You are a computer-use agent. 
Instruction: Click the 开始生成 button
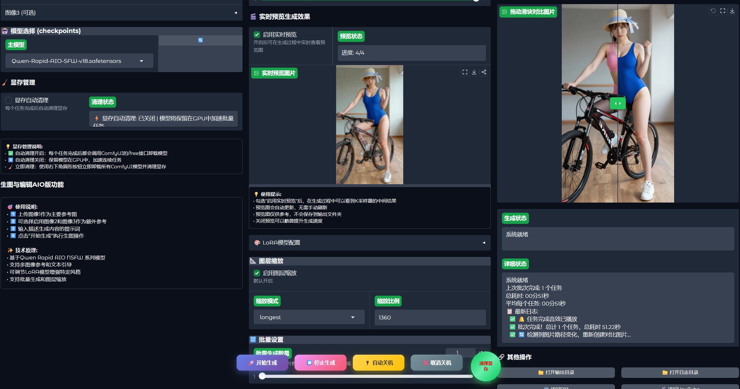point(262,363)
